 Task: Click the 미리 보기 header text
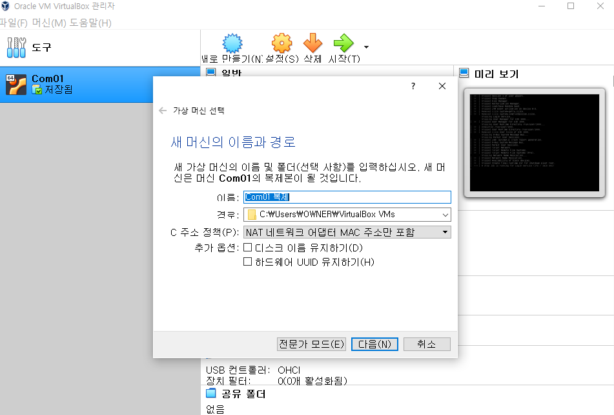[x=496, y=74]
